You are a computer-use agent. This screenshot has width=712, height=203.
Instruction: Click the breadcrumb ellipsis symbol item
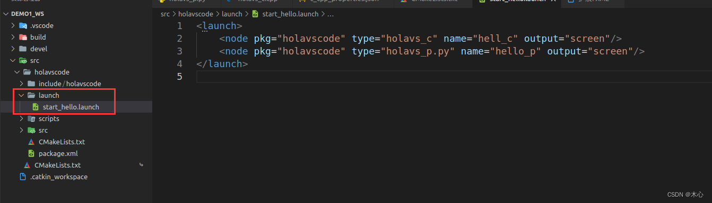coord(331,14)
